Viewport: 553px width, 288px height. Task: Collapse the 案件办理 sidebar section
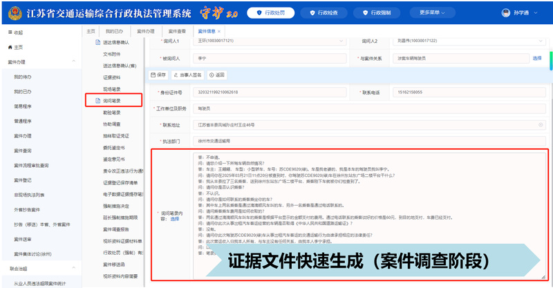[x=74, y=62]
